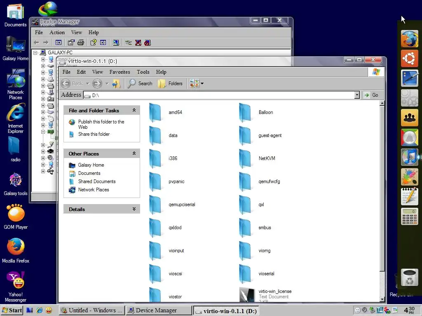Screen dimensions: 422x316
Task: Select Galaxy tools desktop icon
Action: (16, 184)
